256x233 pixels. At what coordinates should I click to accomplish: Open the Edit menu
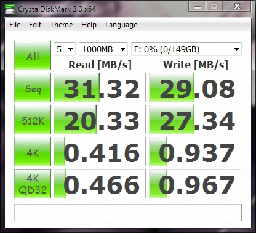[x=35, y=25]
